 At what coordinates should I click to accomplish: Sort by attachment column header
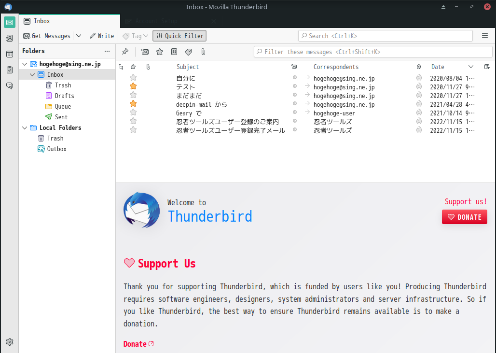pyautogui.click(x=148, y=67)
